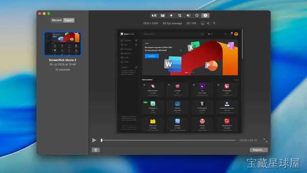Click the 10 seconds duration label

(63, 70)
